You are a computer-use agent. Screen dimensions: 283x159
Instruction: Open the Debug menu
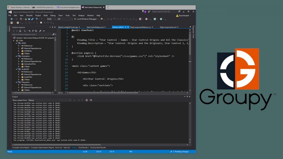[x=53, y=15]
